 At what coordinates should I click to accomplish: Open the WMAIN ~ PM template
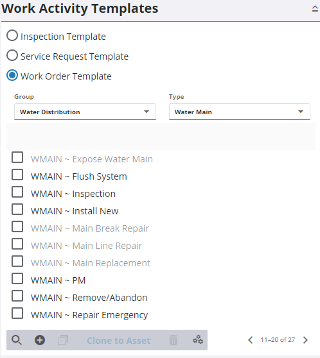(58, 280)
